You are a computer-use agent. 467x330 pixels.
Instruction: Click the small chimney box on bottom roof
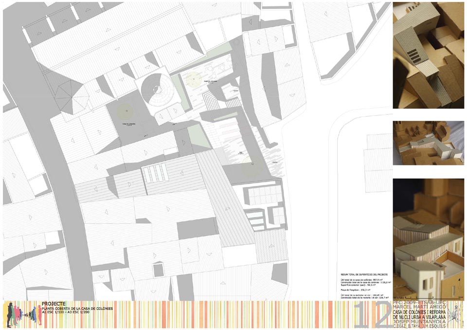159,270
